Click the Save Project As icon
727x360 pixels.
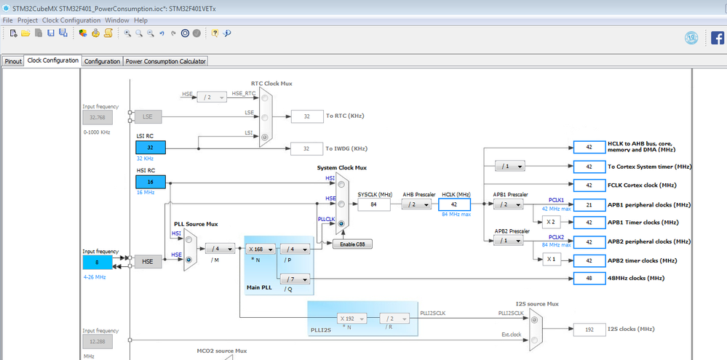tap(63, 33)
